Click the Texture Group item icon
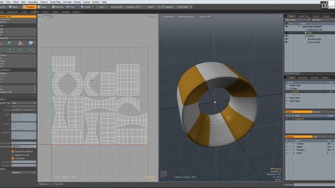Viewport: 335px width, 188px height. pyautogui.click(x=306, y=42)
